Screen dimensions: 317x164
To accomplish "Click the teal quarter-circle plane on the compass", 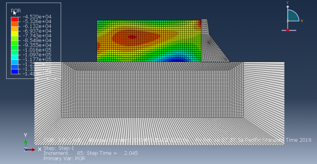I will pos(292,16).
